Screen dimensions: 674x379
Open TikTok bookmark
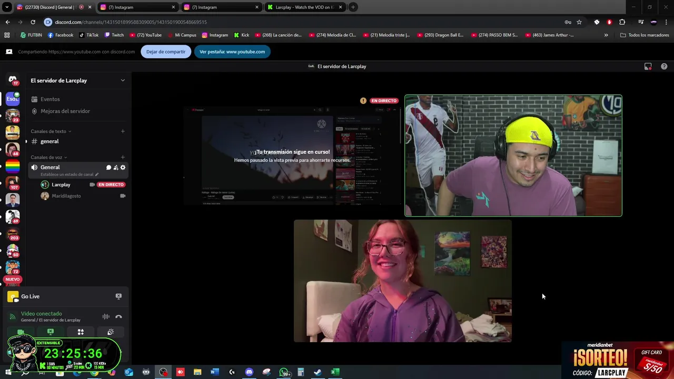pos(88,35)
